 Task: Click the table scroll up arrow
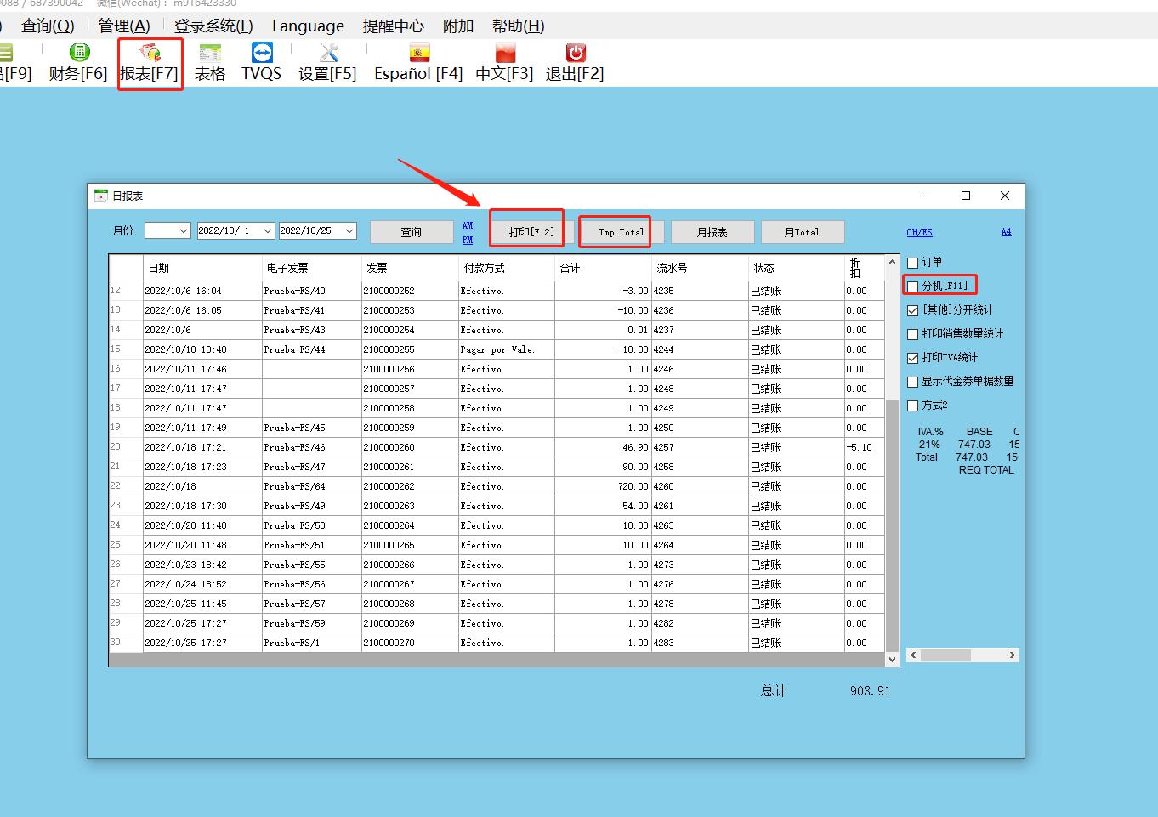point(892,262)
